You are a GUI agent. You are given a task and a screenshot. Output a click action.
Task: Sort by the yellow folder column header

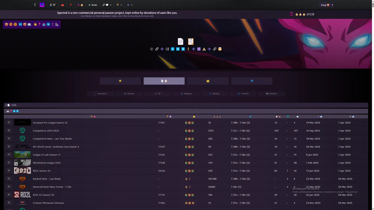(x=194, y=117)
